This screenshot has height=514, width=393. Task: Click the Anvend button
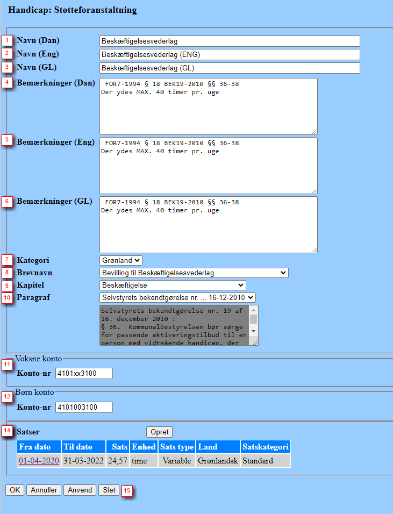point(80,490)
